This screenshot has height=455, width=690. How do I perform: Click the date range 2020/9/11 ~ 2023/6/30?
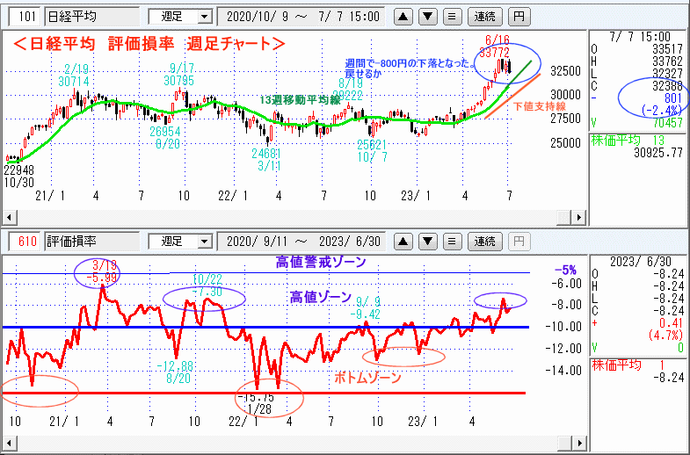tap(301, 242)
